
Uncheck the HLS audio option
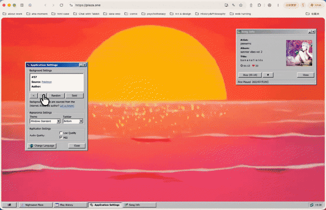coord(61,137)
